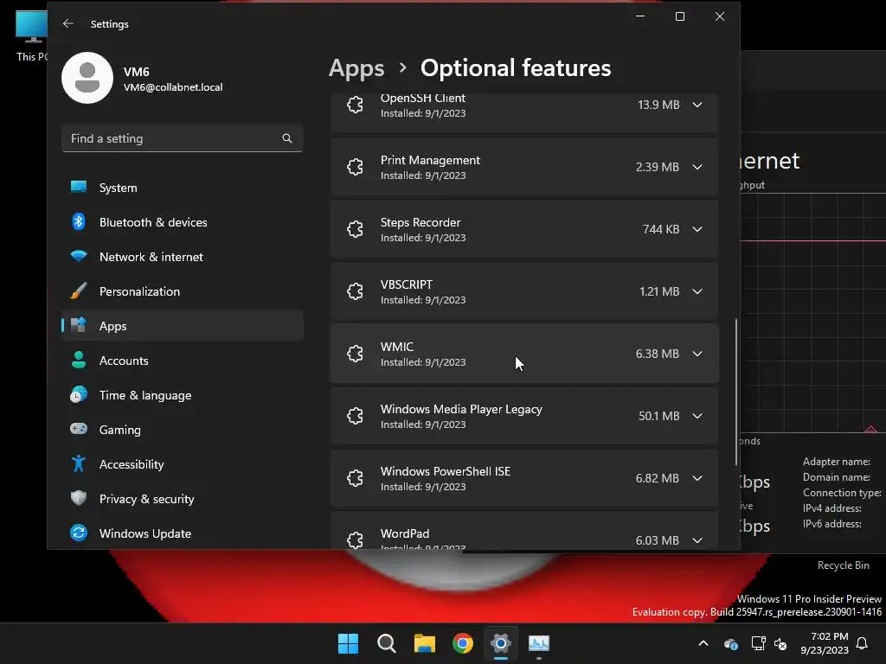Click Adapter name label in Task Manager
This screenshot has width=886, height=664.
(x=837, y=462)
